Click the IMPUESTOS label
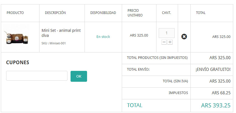 178,93
